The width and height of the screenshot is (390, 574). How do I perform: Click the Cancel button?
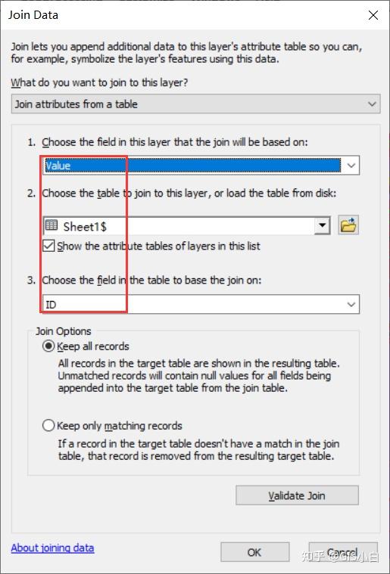[x=343, y=552]
